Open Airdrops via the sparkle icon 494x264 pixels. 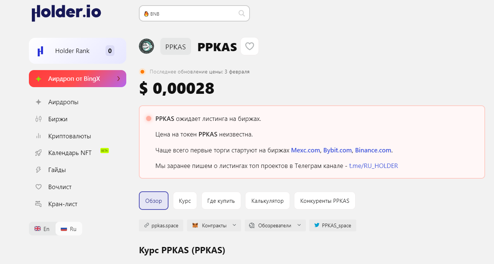[x=39, y=102]
